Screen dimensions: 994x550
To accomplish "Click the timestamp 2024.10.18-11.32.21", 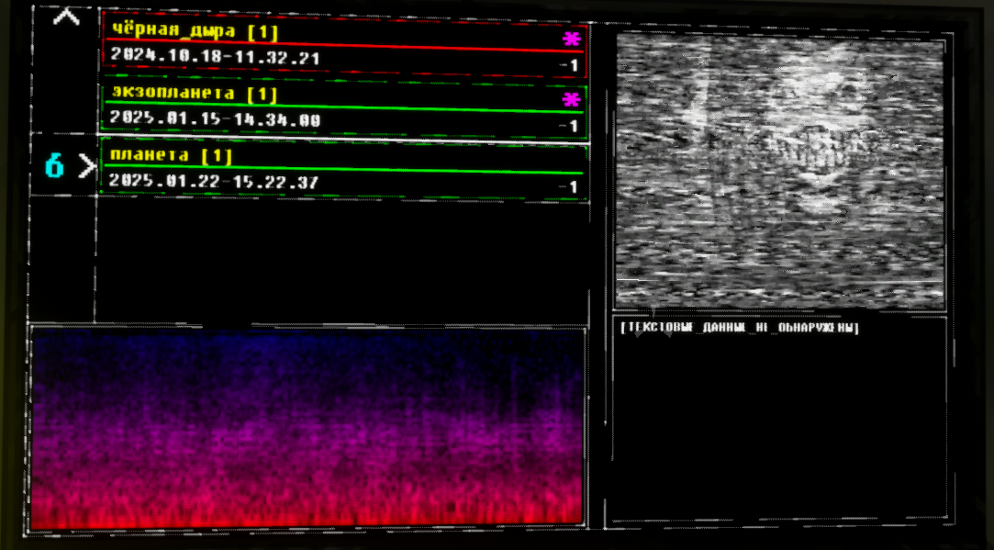I will [x=215, y=56].
